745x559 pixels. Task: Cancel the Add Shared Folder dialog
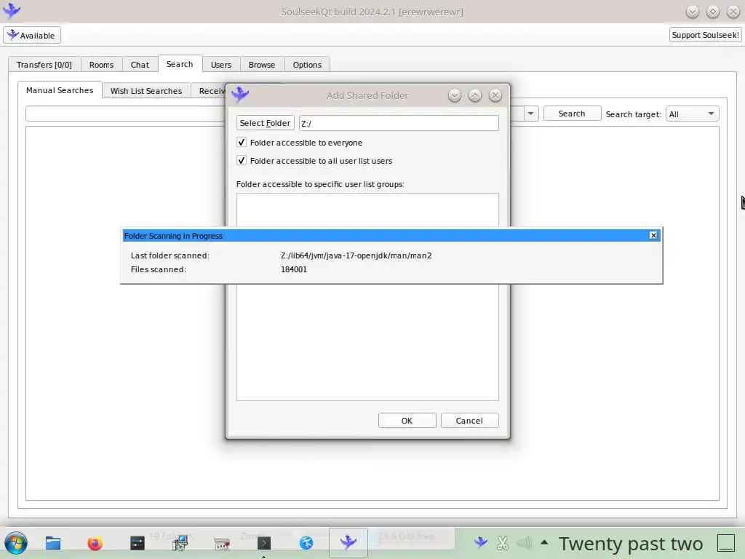pos(469,421)
